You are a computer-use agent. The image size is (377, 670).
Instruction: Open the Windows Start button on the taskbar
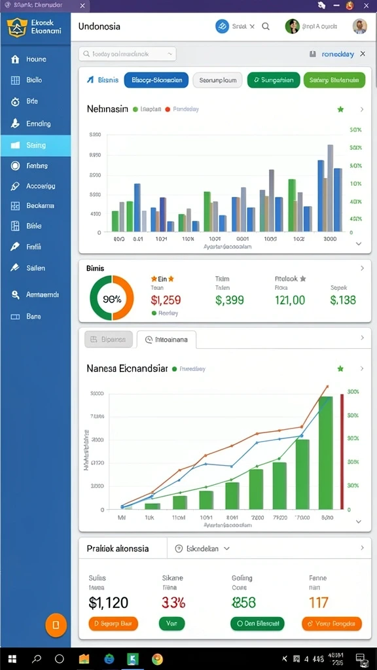coord(12,658)
